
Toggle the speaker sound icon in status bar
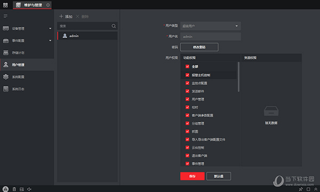click(29, 189)
